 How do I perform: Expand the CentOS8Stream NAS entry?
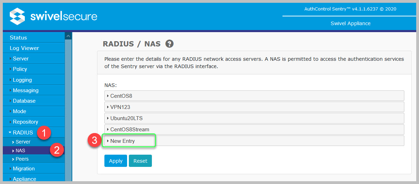[129, 130]
